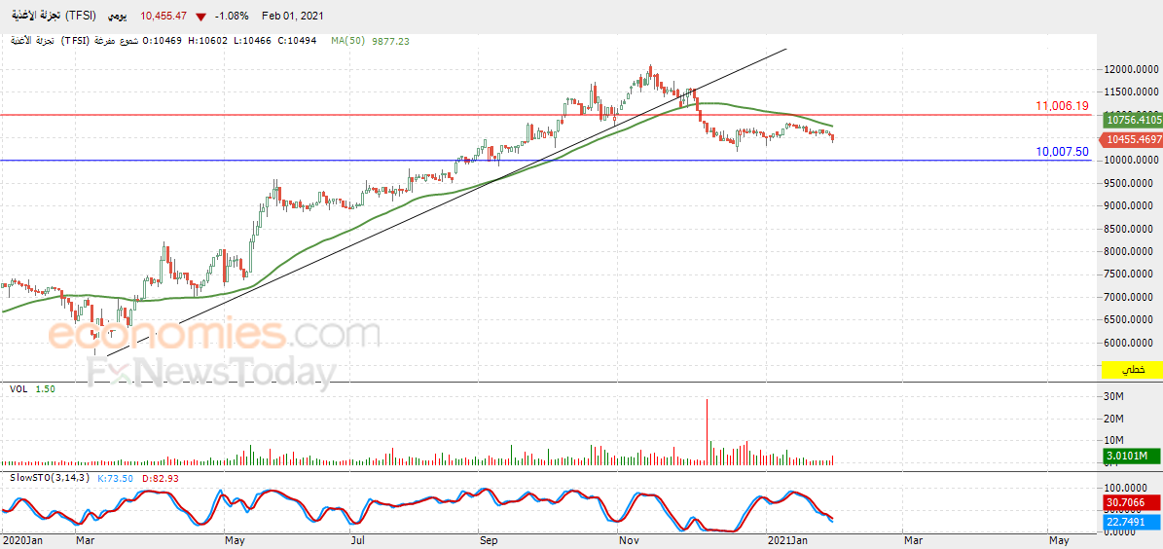This screenshot has height=549, width=1163.
Task: Click the 10,007.50 blue support level label
Action: coord(1062,152)
